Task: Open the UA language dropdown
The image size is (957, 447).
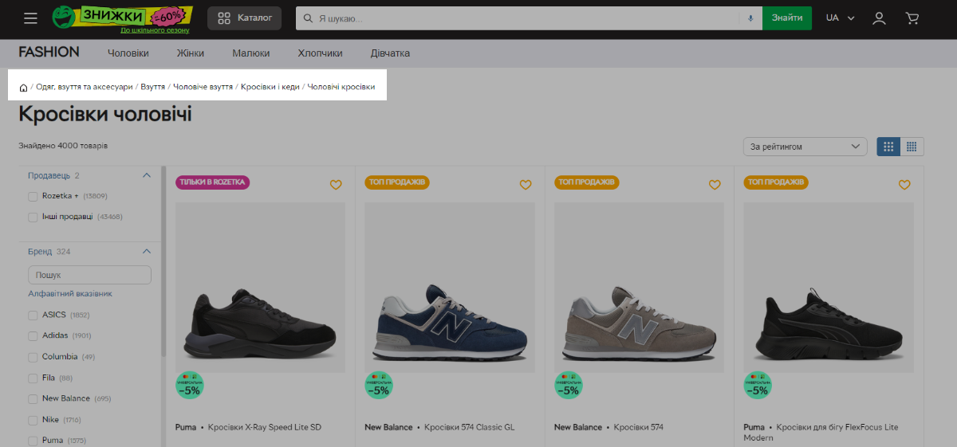Action: pyautogui.click(x=840, y=18)
